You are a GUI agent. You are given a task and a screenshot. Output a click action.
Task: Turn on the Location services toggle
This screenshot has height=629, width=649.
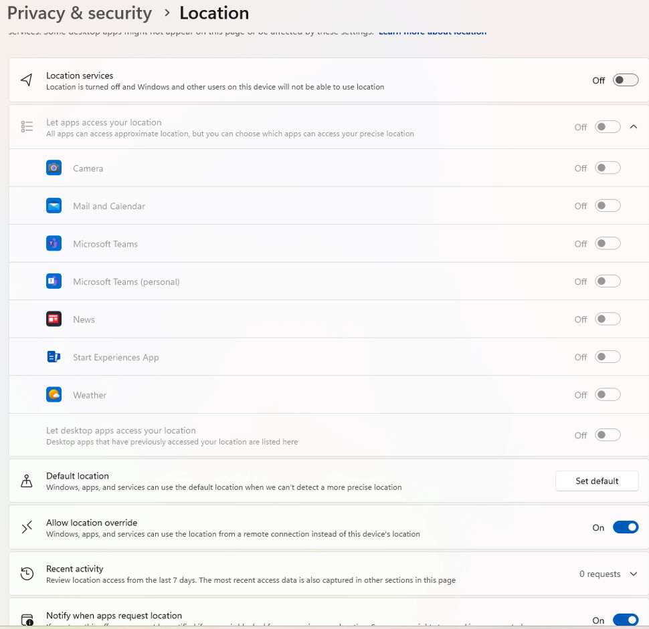tap(626, 80)
